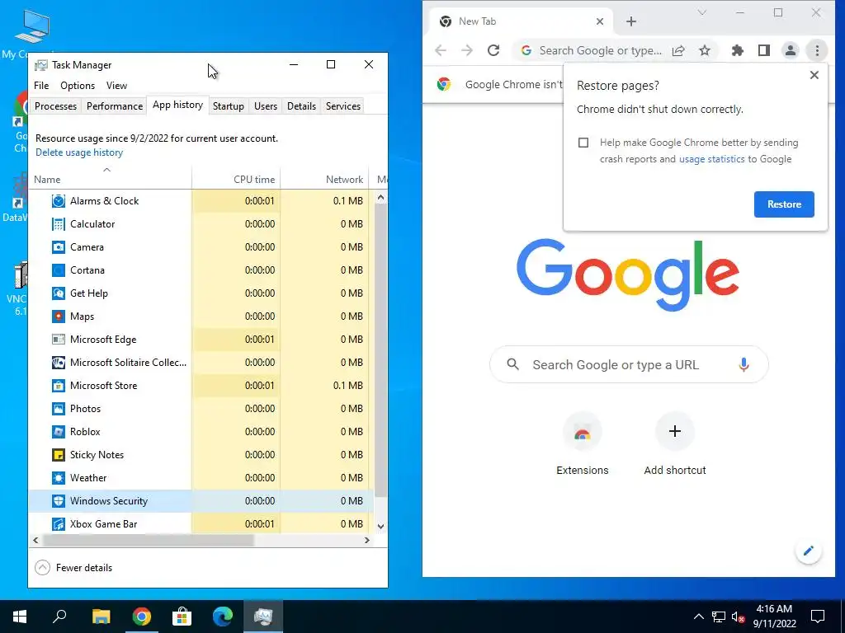This screenshot has width=845, height=633.
Task: Open Microsoft Store from the taskbar
Action: coord(182,617)
